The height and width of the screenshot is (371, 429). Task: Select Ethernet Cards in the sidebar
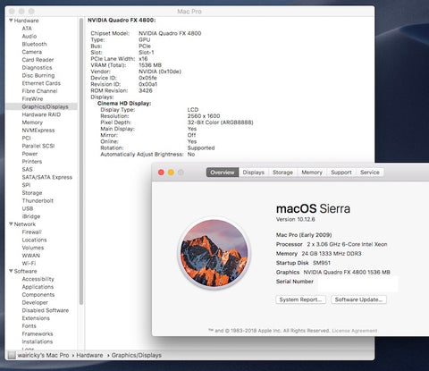[41, 83]
